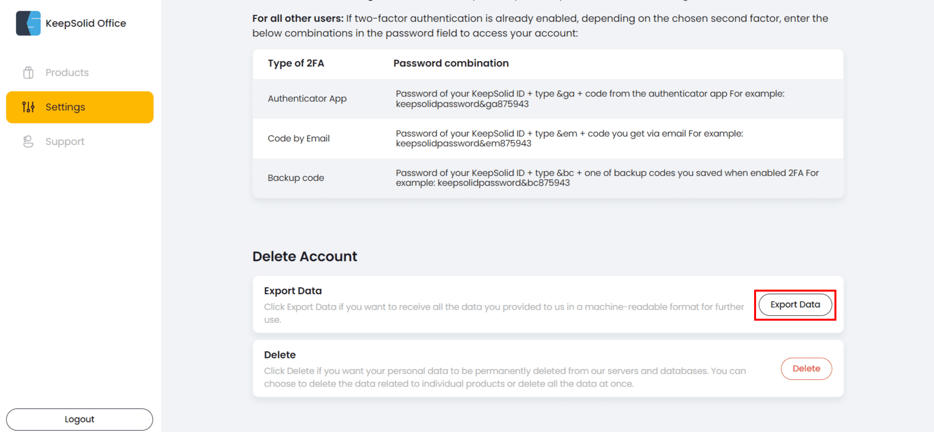Screen dimensions: 934x432
Task: Go to the Support page label
Action: [65, 141]
